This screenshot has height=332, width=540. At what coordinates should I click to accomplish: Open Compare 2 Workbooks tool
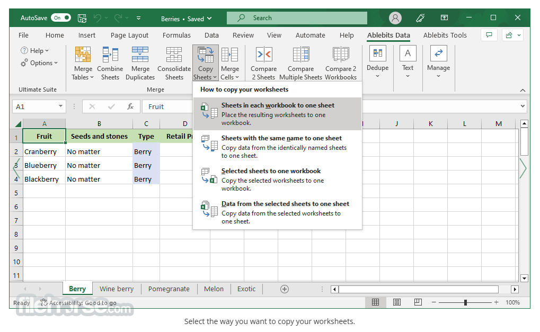341,64
